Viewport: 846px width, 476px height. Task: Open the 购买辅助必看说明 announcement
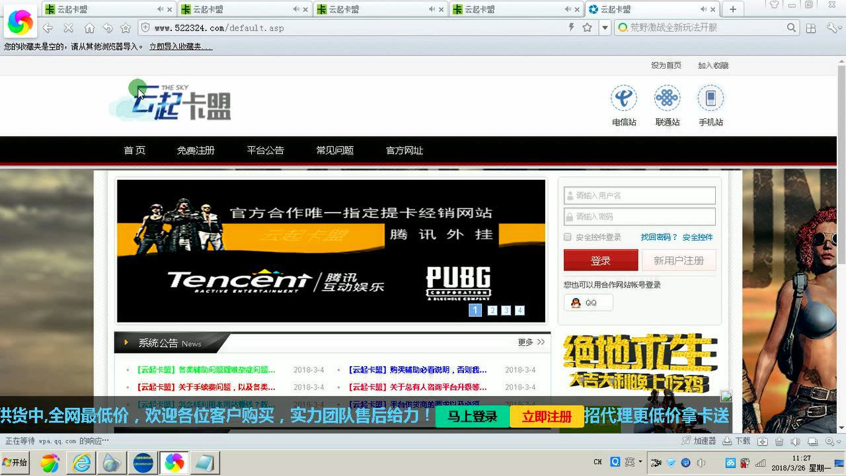point(417,370)
